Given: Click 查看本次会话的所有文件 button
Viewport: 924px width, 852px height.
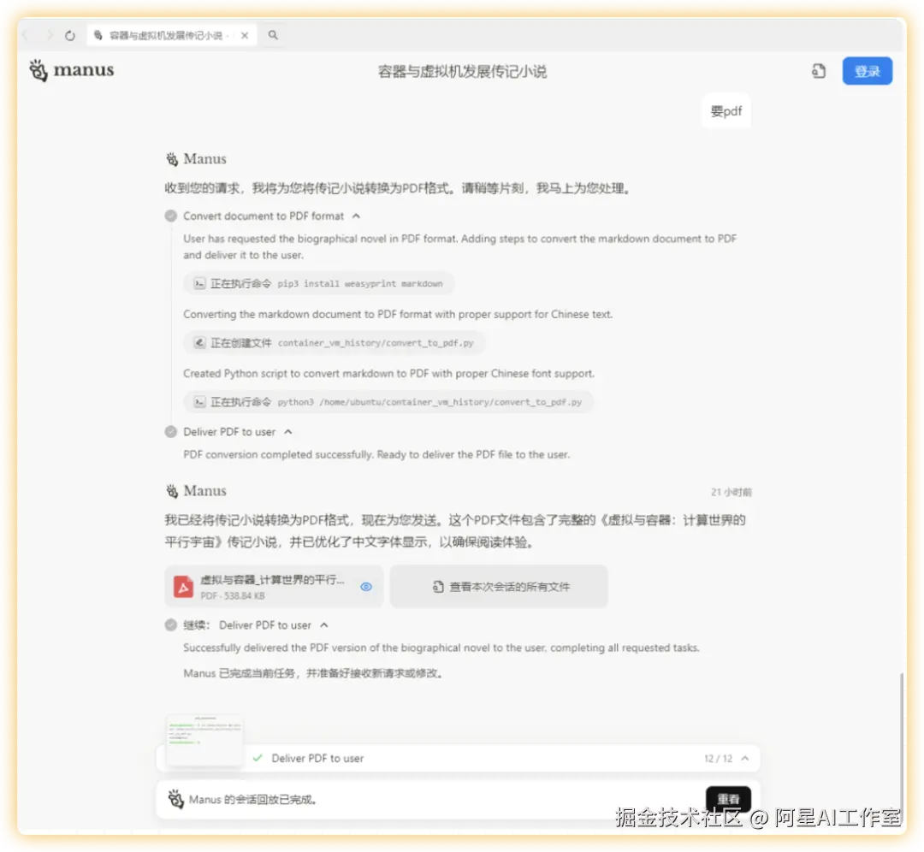Looking at the screenshot, I should pos(499,586).
